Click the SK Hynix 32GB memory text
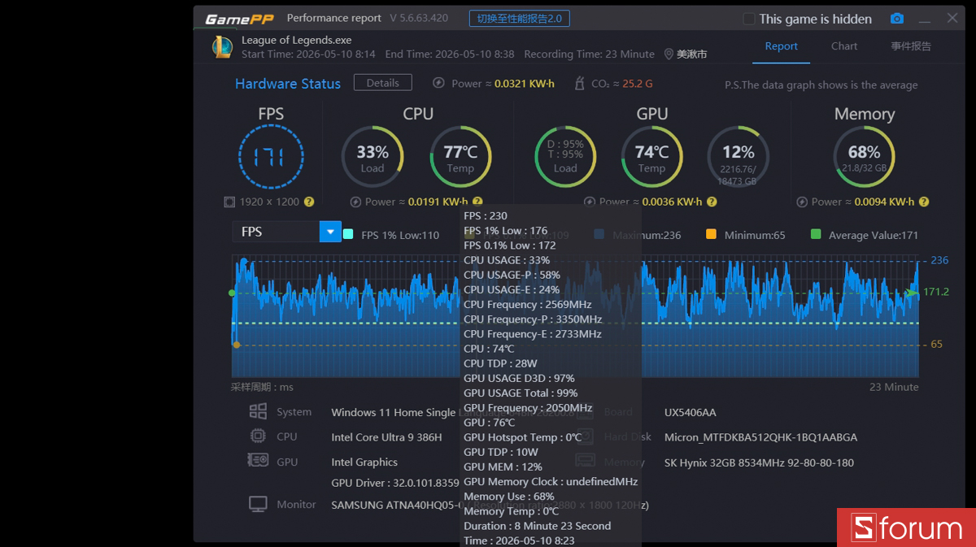The height and width of the screenshot is (547, 976). tap(759, 462)
